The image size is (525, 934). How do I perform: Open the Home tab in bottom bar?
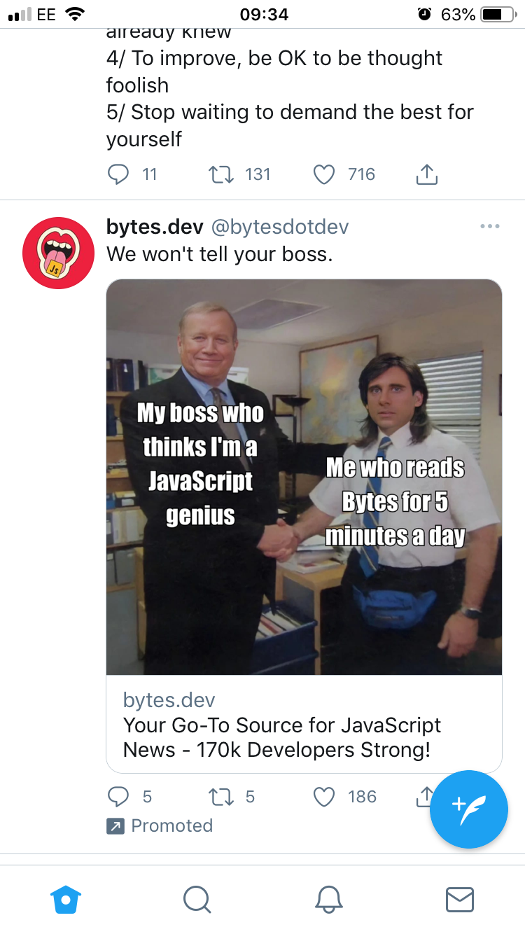(x=66, y=899)
